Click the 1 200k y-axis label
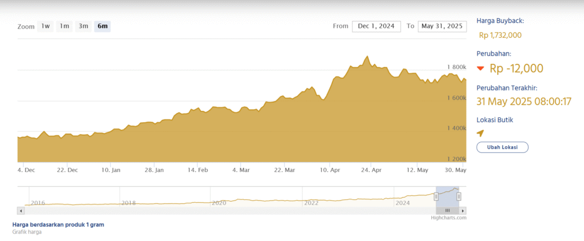 click(x=457, y=159)
